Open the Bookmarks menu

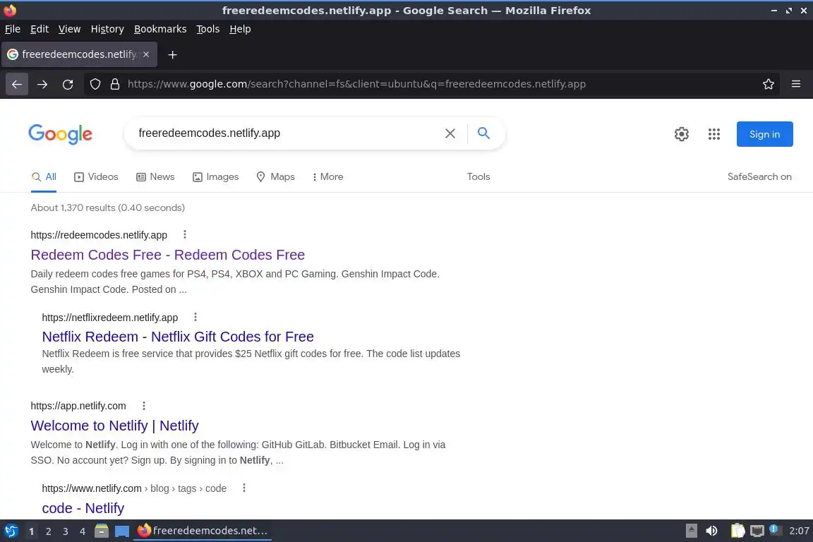[x=160, y=29]
